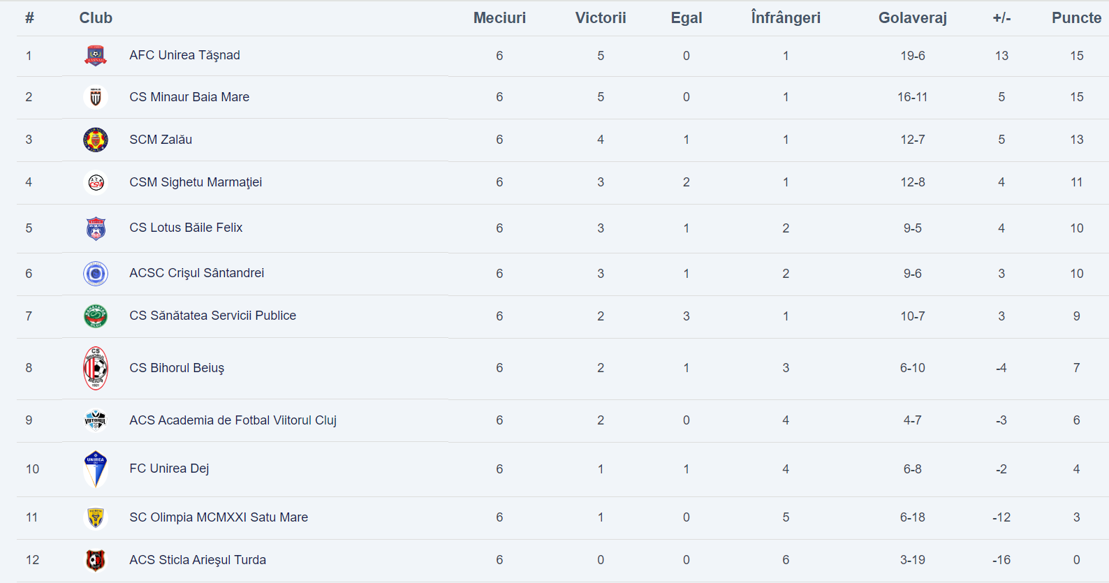
Task: Select the Golaveraj column header
Action: pyautogui.click(x=912, y=18)
